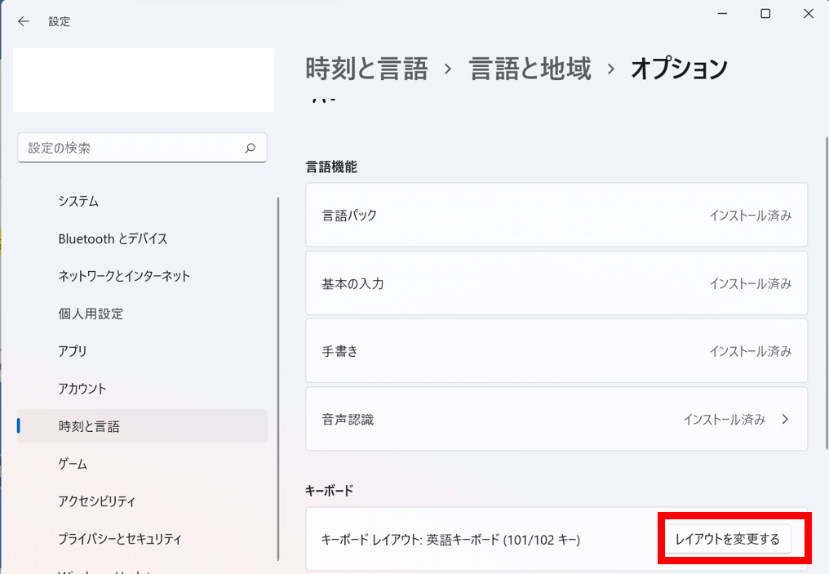Select アカウント in the sidebar
829x574 pixels.
82,389
